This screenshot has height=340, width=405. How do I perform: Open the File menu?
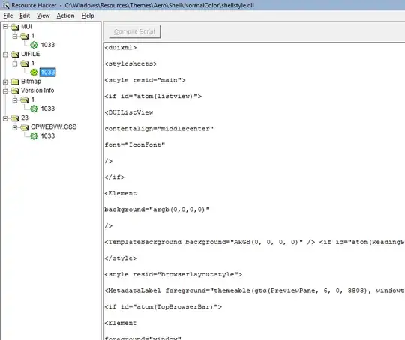point(8,16)
